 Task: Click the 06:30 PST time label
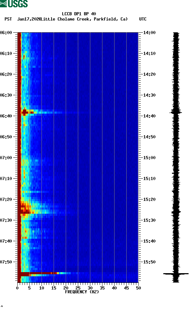[x=6, y=95]
